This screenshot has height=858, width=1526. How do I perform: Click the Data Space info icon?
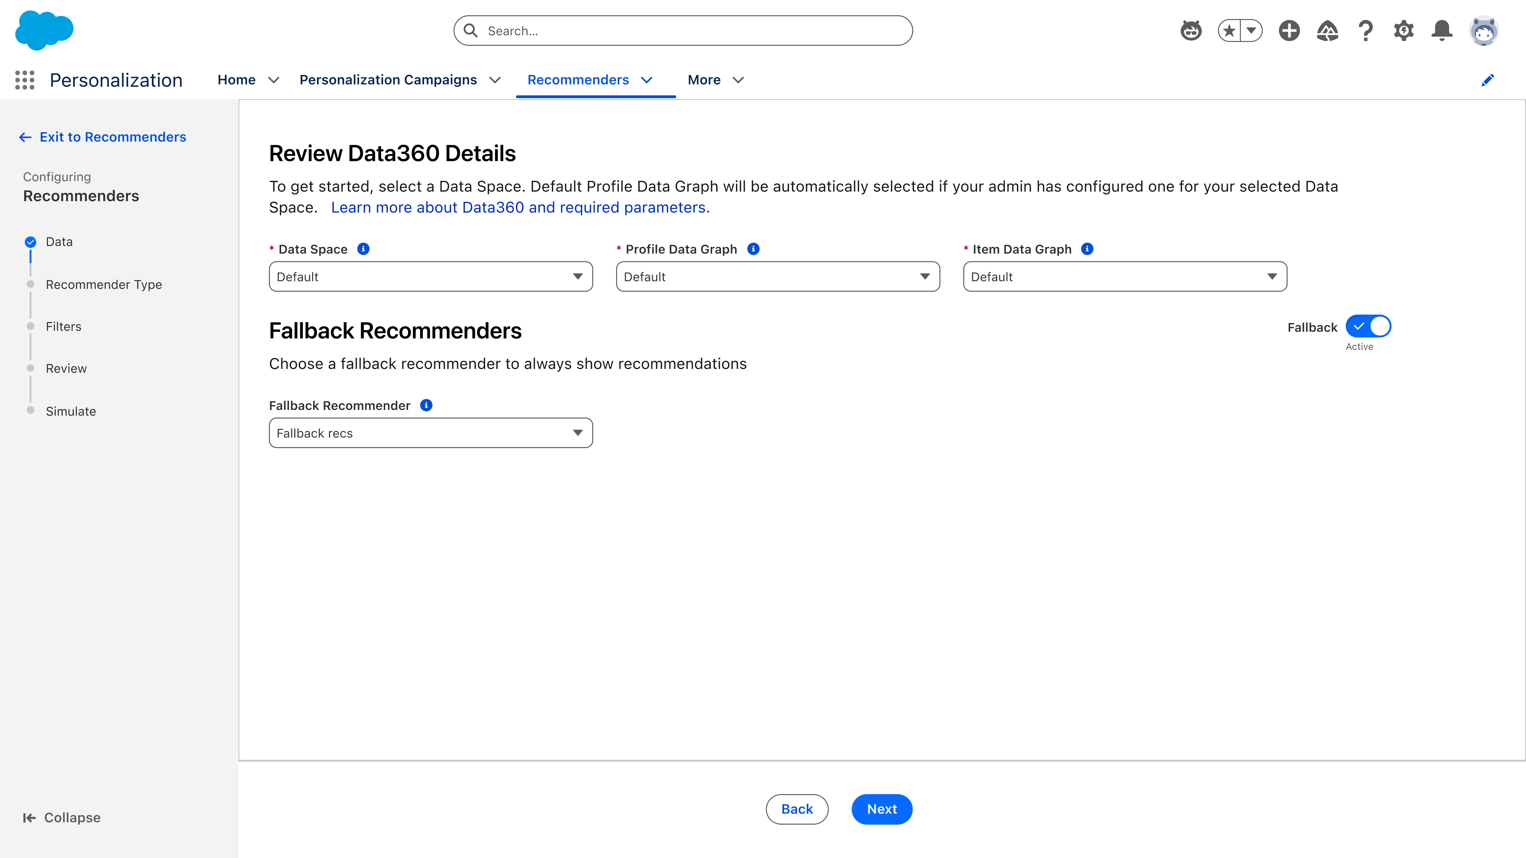pos(363,249)
